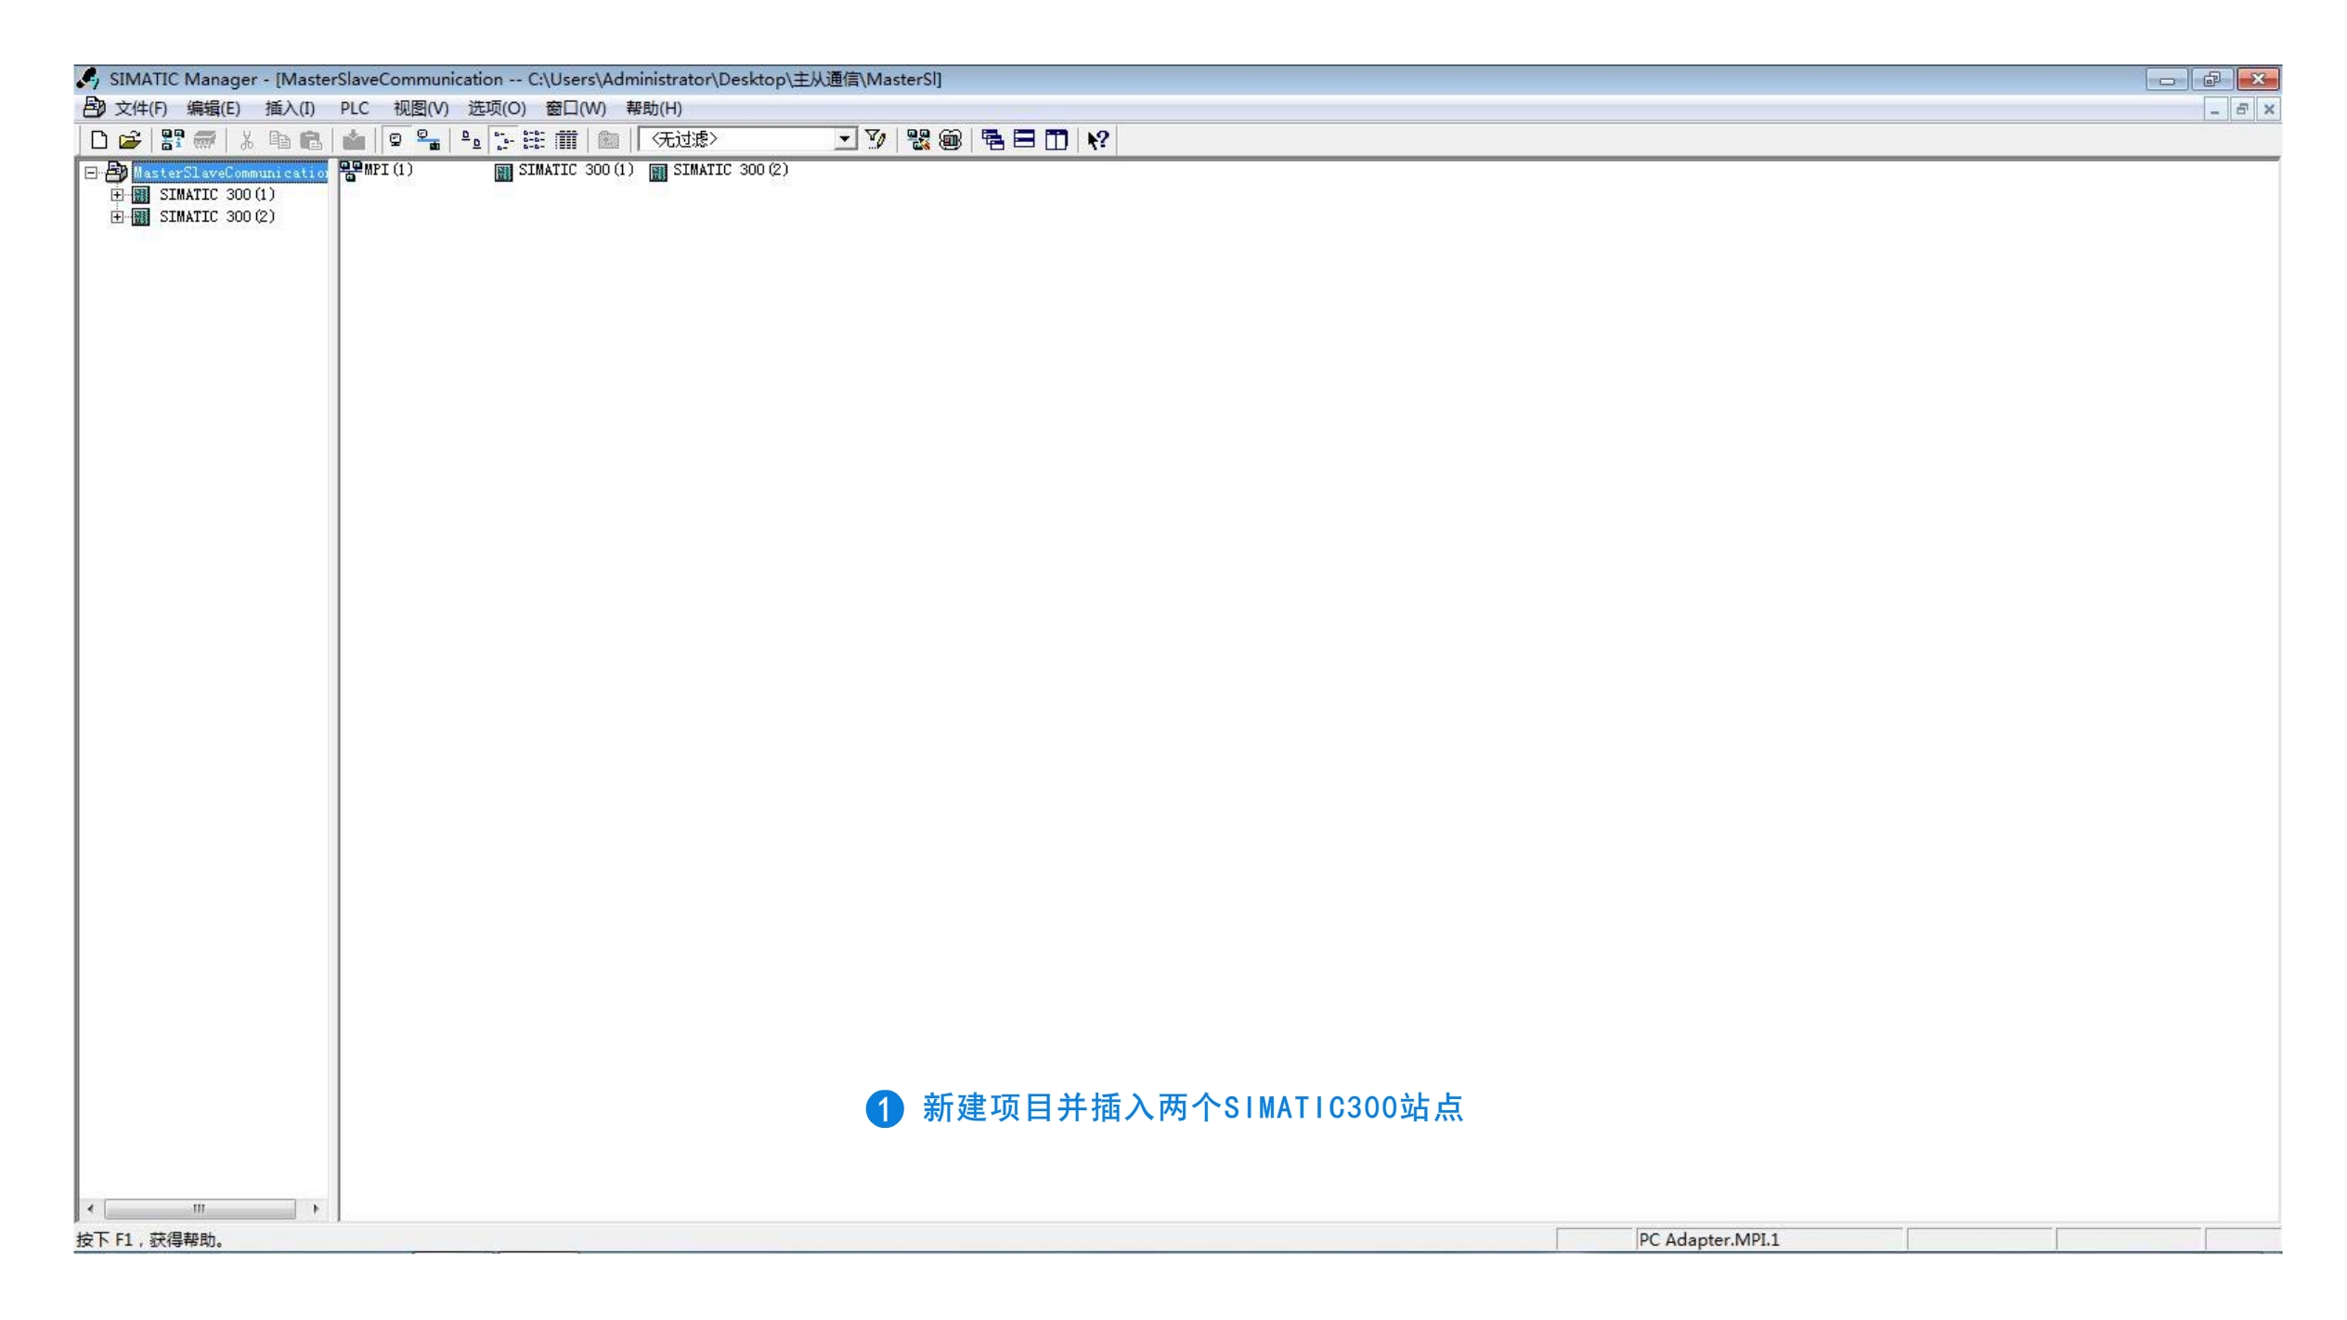Minimize the SIMATIC Manager main window
This screenshot has height=1320, width=2347.
(x=2167, y=80)
